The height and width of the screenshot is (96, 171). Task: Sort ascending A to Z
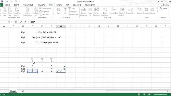pyautogui.click(x=54, y=10)
